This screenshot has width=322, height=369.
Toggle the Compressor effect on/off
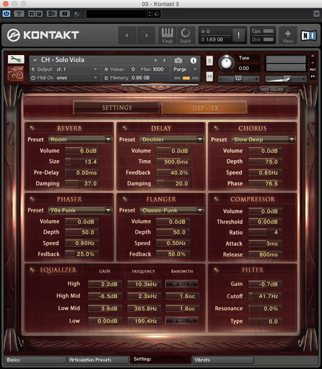216,199
